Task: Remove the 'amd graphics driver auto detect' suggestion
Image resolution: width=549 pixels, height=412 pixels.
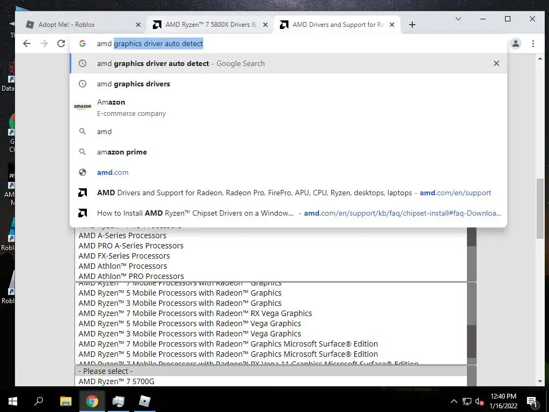Action: 496,63
